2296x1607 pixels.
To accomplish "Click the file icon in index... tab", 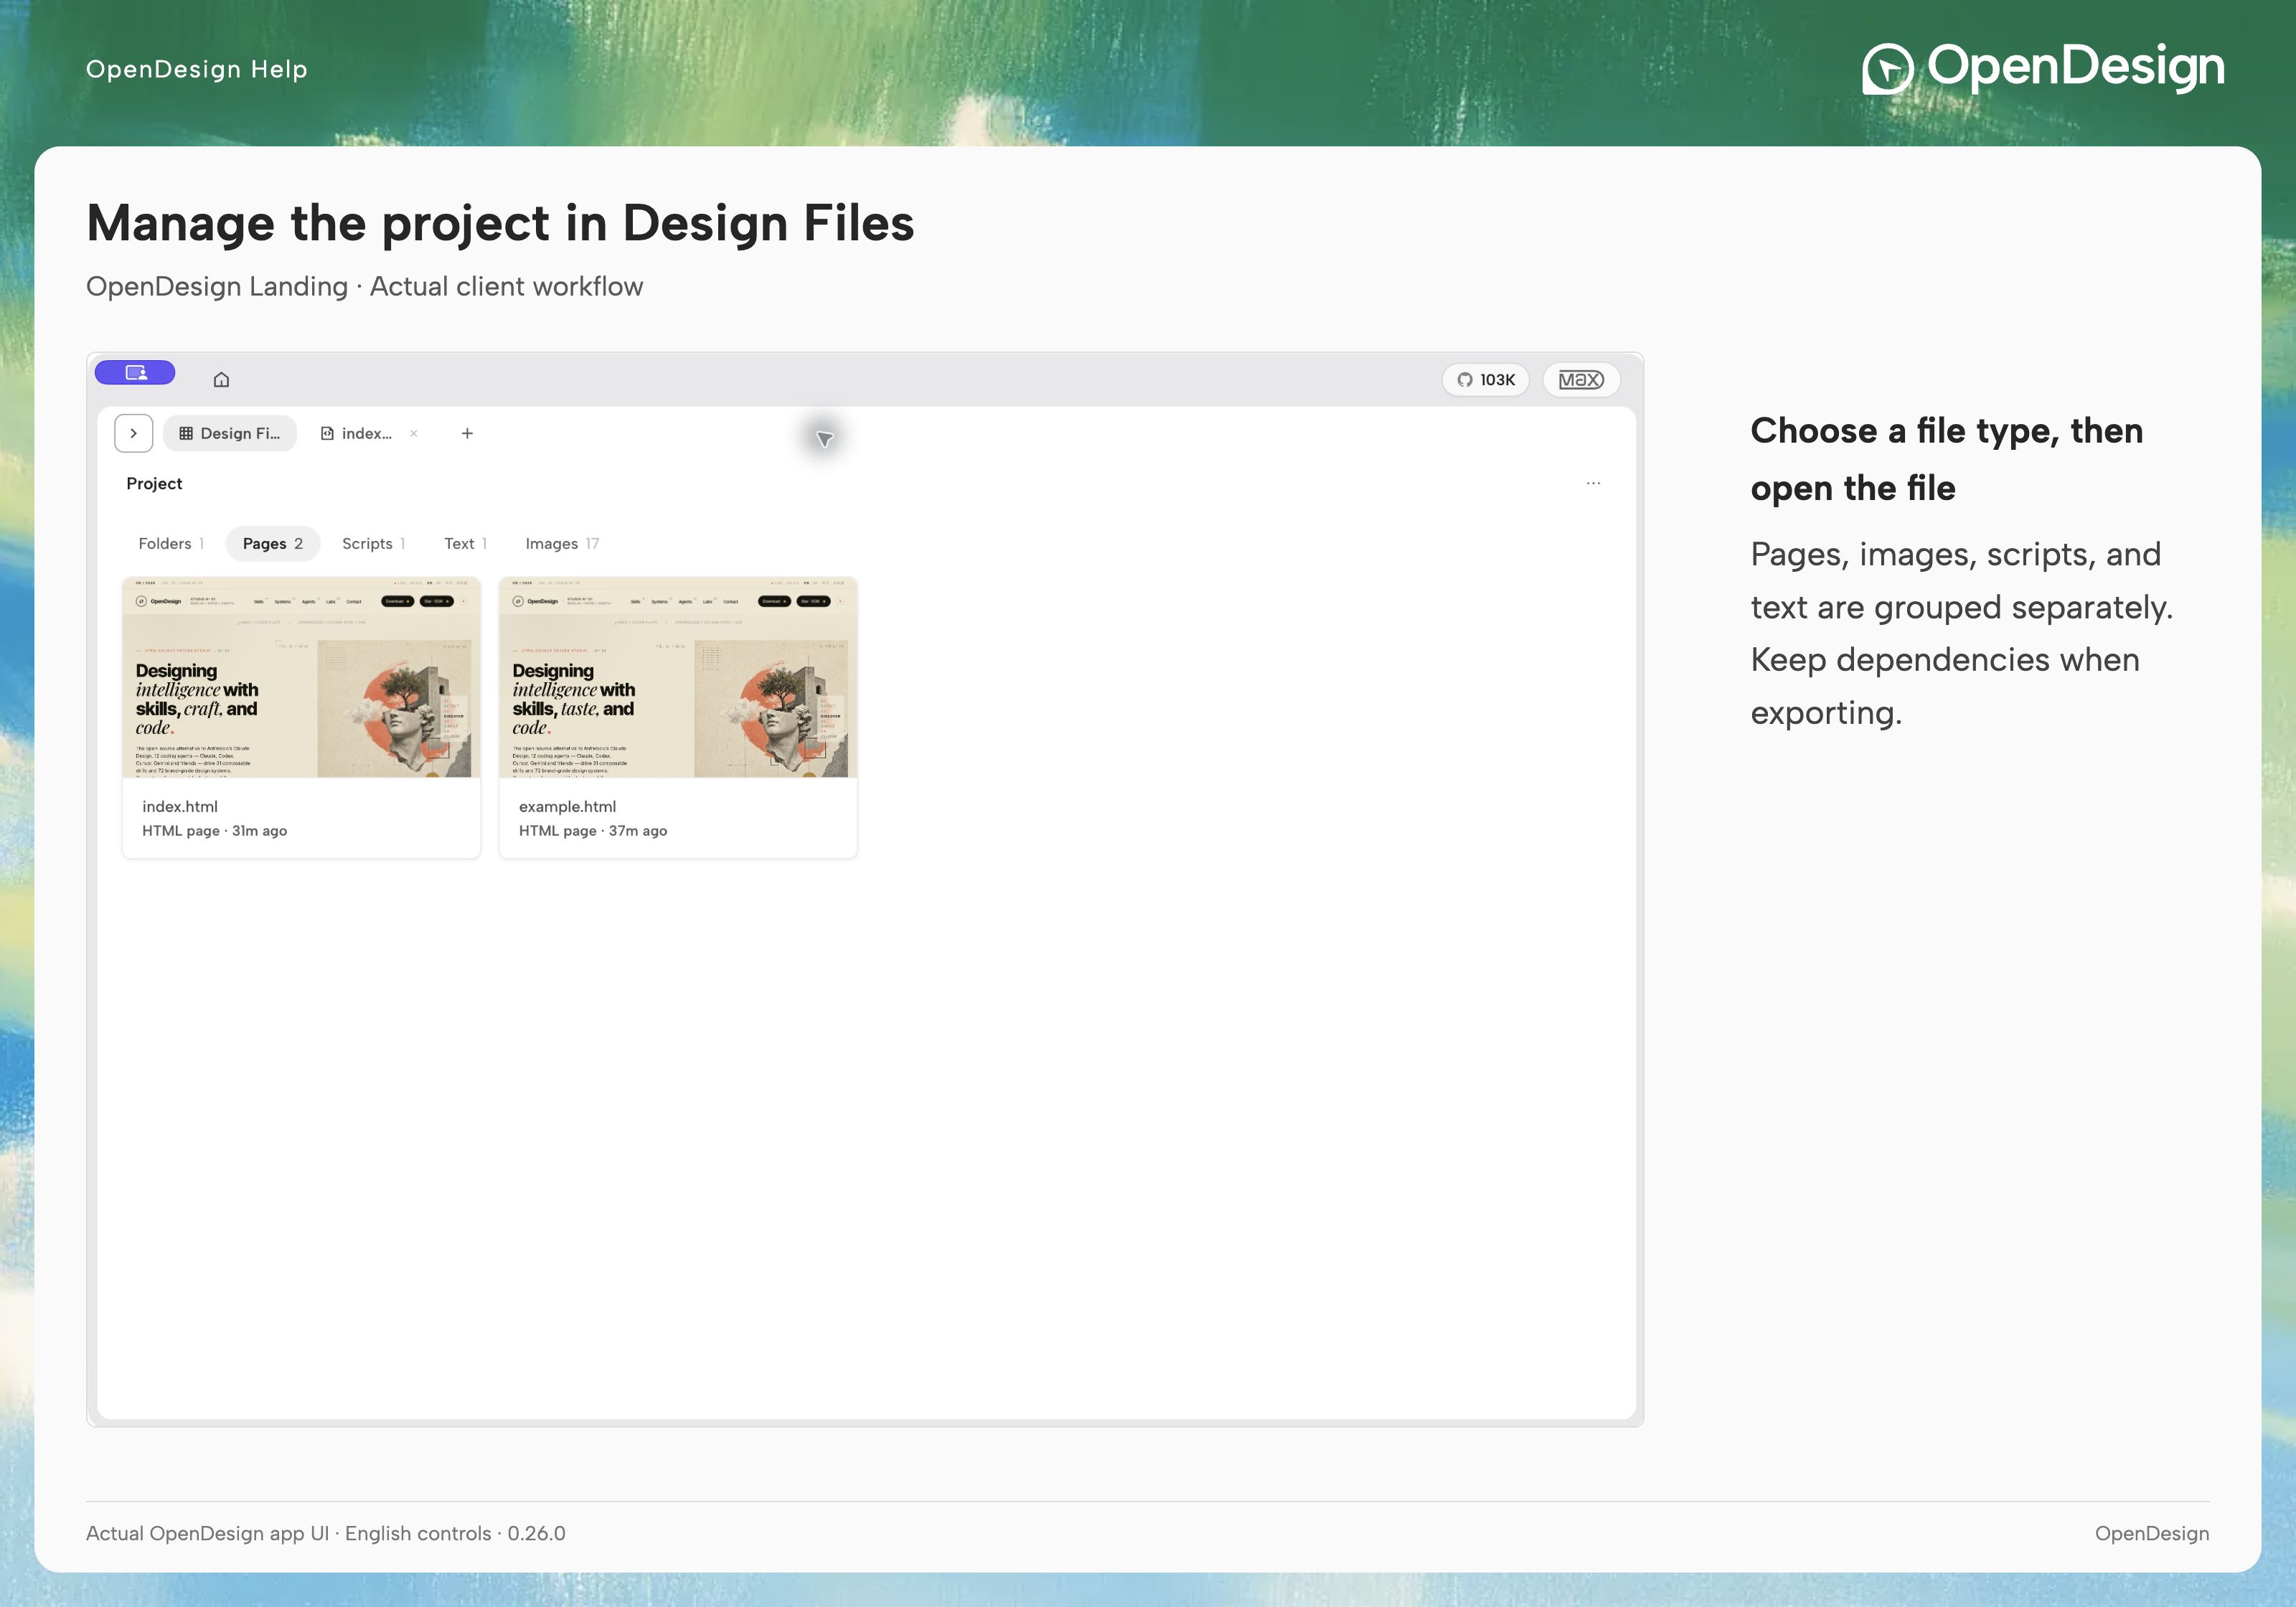I will [x=327, y=433].
